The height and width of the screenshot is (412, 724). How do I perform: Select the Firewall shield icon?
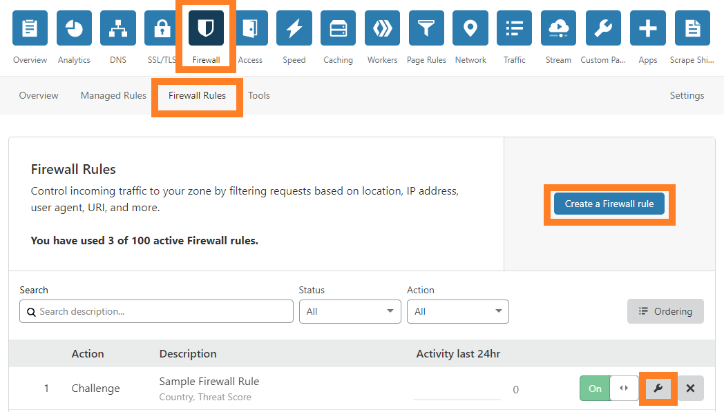click(x=205, y=28)
